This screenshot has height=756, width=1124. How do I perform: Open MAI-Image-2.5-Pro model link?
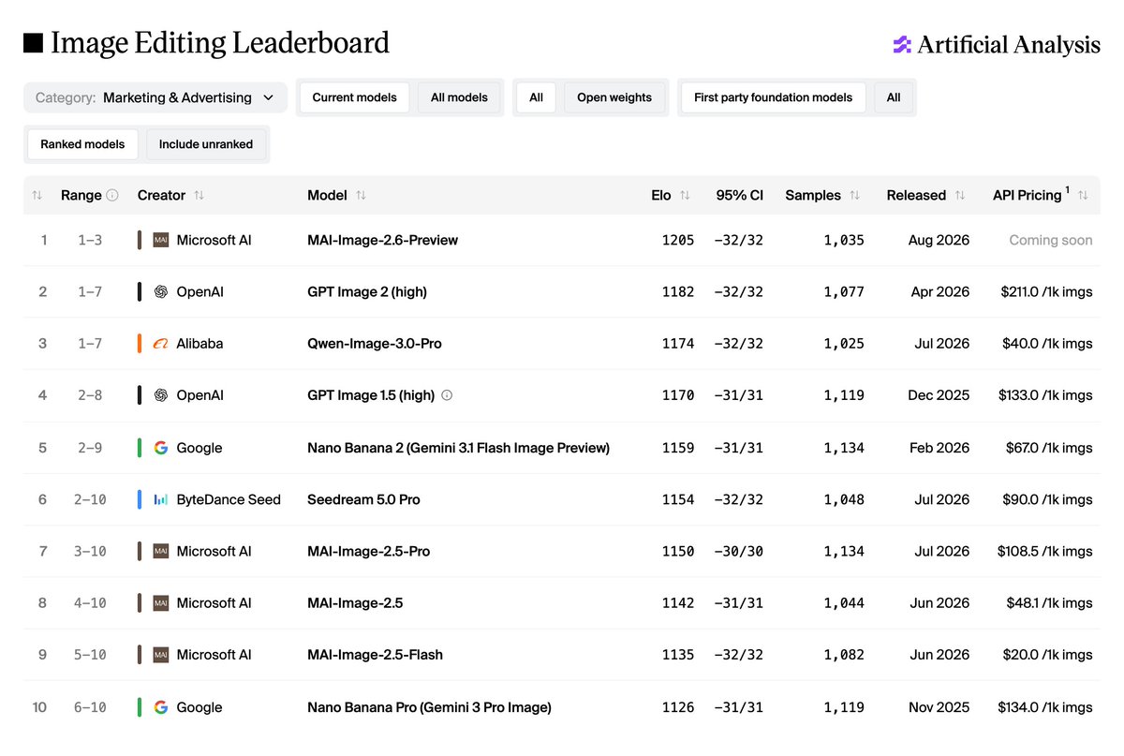tap(368, 551)
